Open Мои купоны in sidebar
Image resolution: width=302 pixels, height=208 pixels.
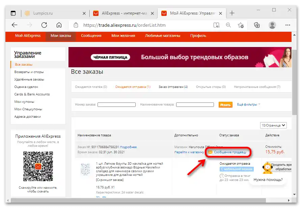[x=24, y=102]
